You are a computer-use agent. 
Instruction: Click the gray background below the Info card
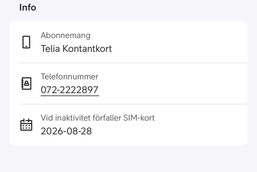click(128, 159)
